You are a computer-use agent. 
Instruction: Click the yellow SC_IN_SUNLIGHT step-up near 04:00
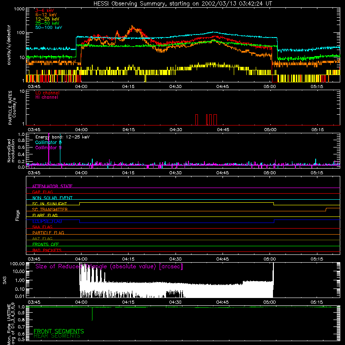pos(80,204)
